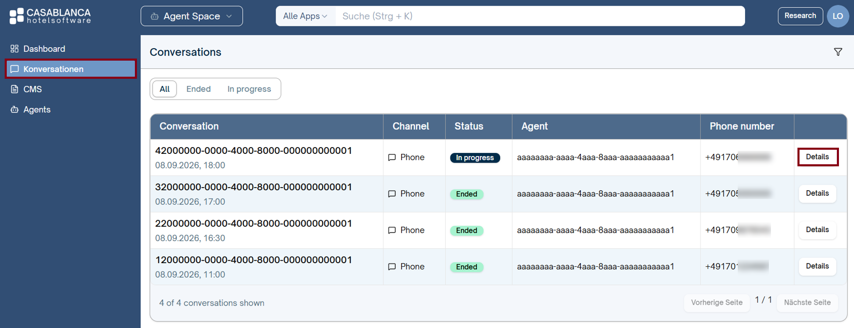Image resolution: width=854 pixels, height=328 pixels.
Task: Click phone number starting +491706
Action: coord(738,158)
